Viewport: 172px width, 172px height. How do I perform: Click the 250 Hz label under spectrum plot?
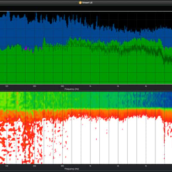pos(34,86)
